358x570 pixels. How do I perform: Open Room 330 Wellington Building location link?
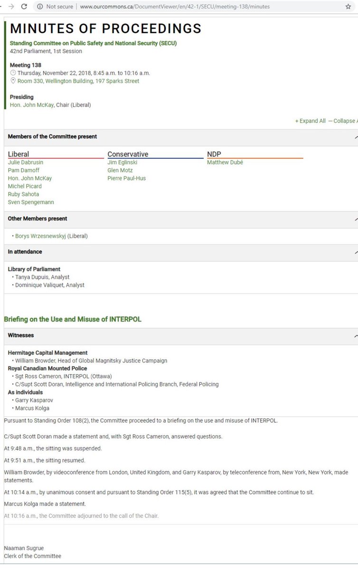78,81
